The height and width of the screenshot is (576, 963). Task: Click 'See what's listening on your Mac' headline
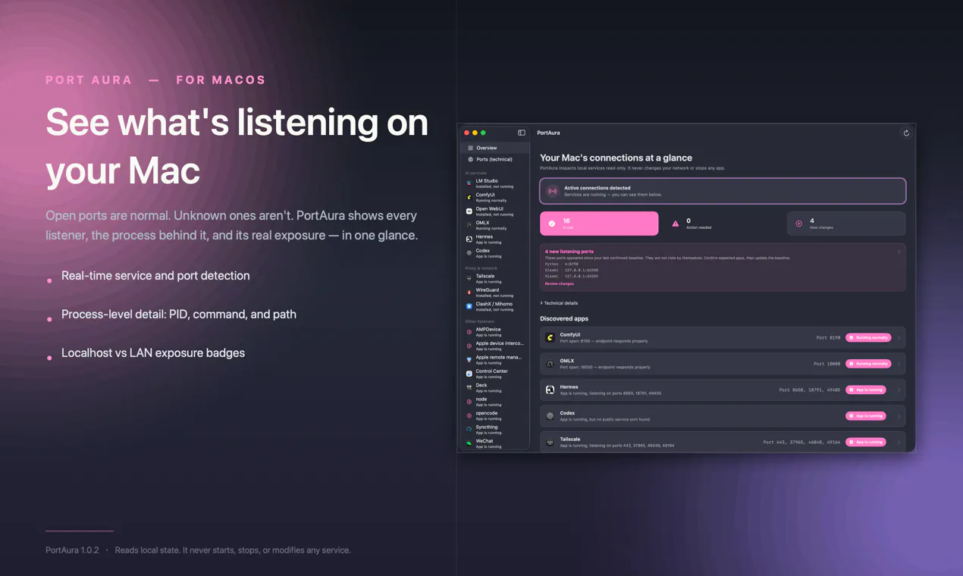tap(237, 146)
